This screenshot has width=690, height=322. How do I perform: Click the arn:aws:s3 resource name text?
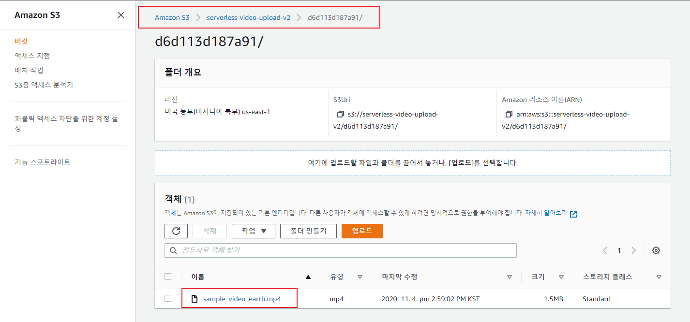pos(566,120)
